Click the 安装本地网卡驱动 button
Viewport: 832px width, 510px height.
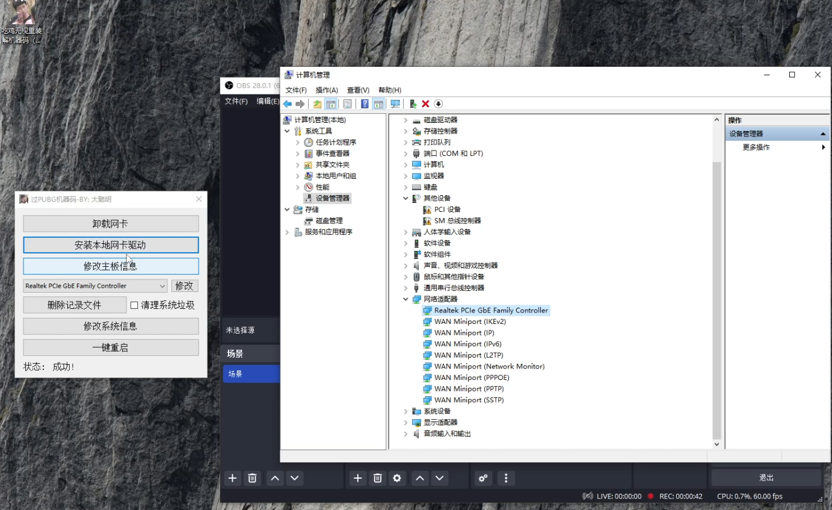(x=111, y=245)
